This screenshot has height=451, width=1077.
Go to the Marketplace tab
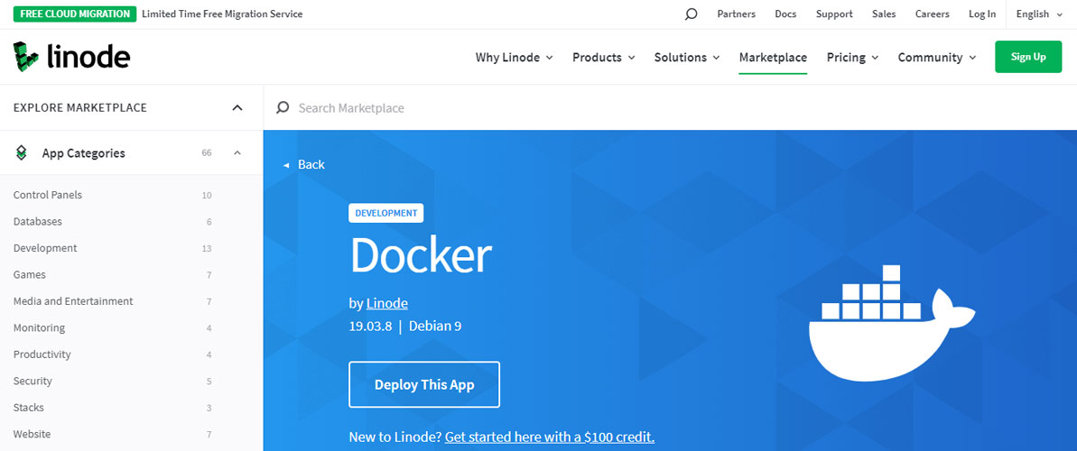[x=773, y=58]
